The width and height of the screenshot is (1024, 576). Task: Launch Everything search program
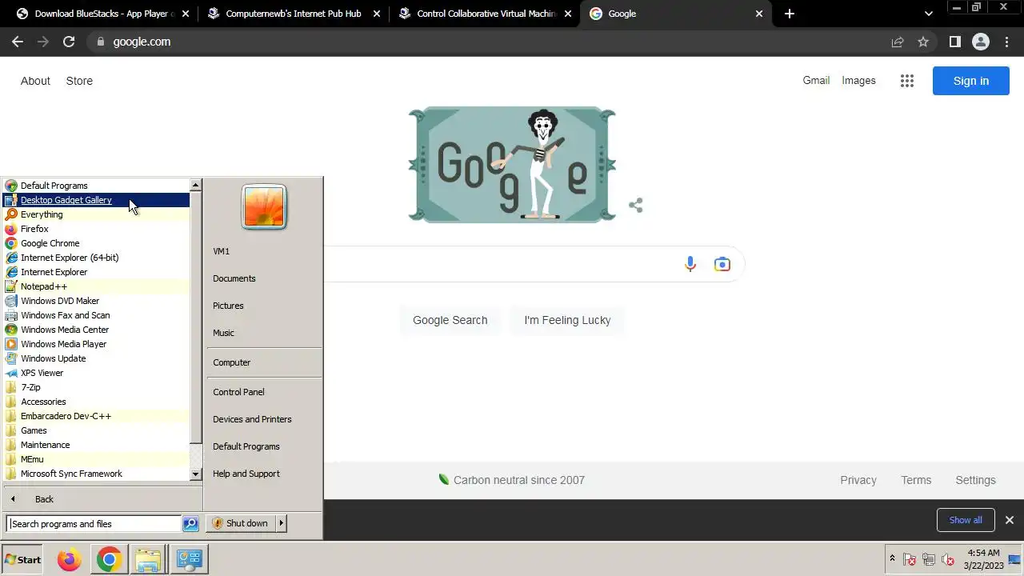(96, 214)
